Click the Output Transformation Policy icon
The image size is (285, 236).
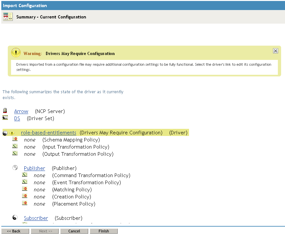click(x=15, y=153)
